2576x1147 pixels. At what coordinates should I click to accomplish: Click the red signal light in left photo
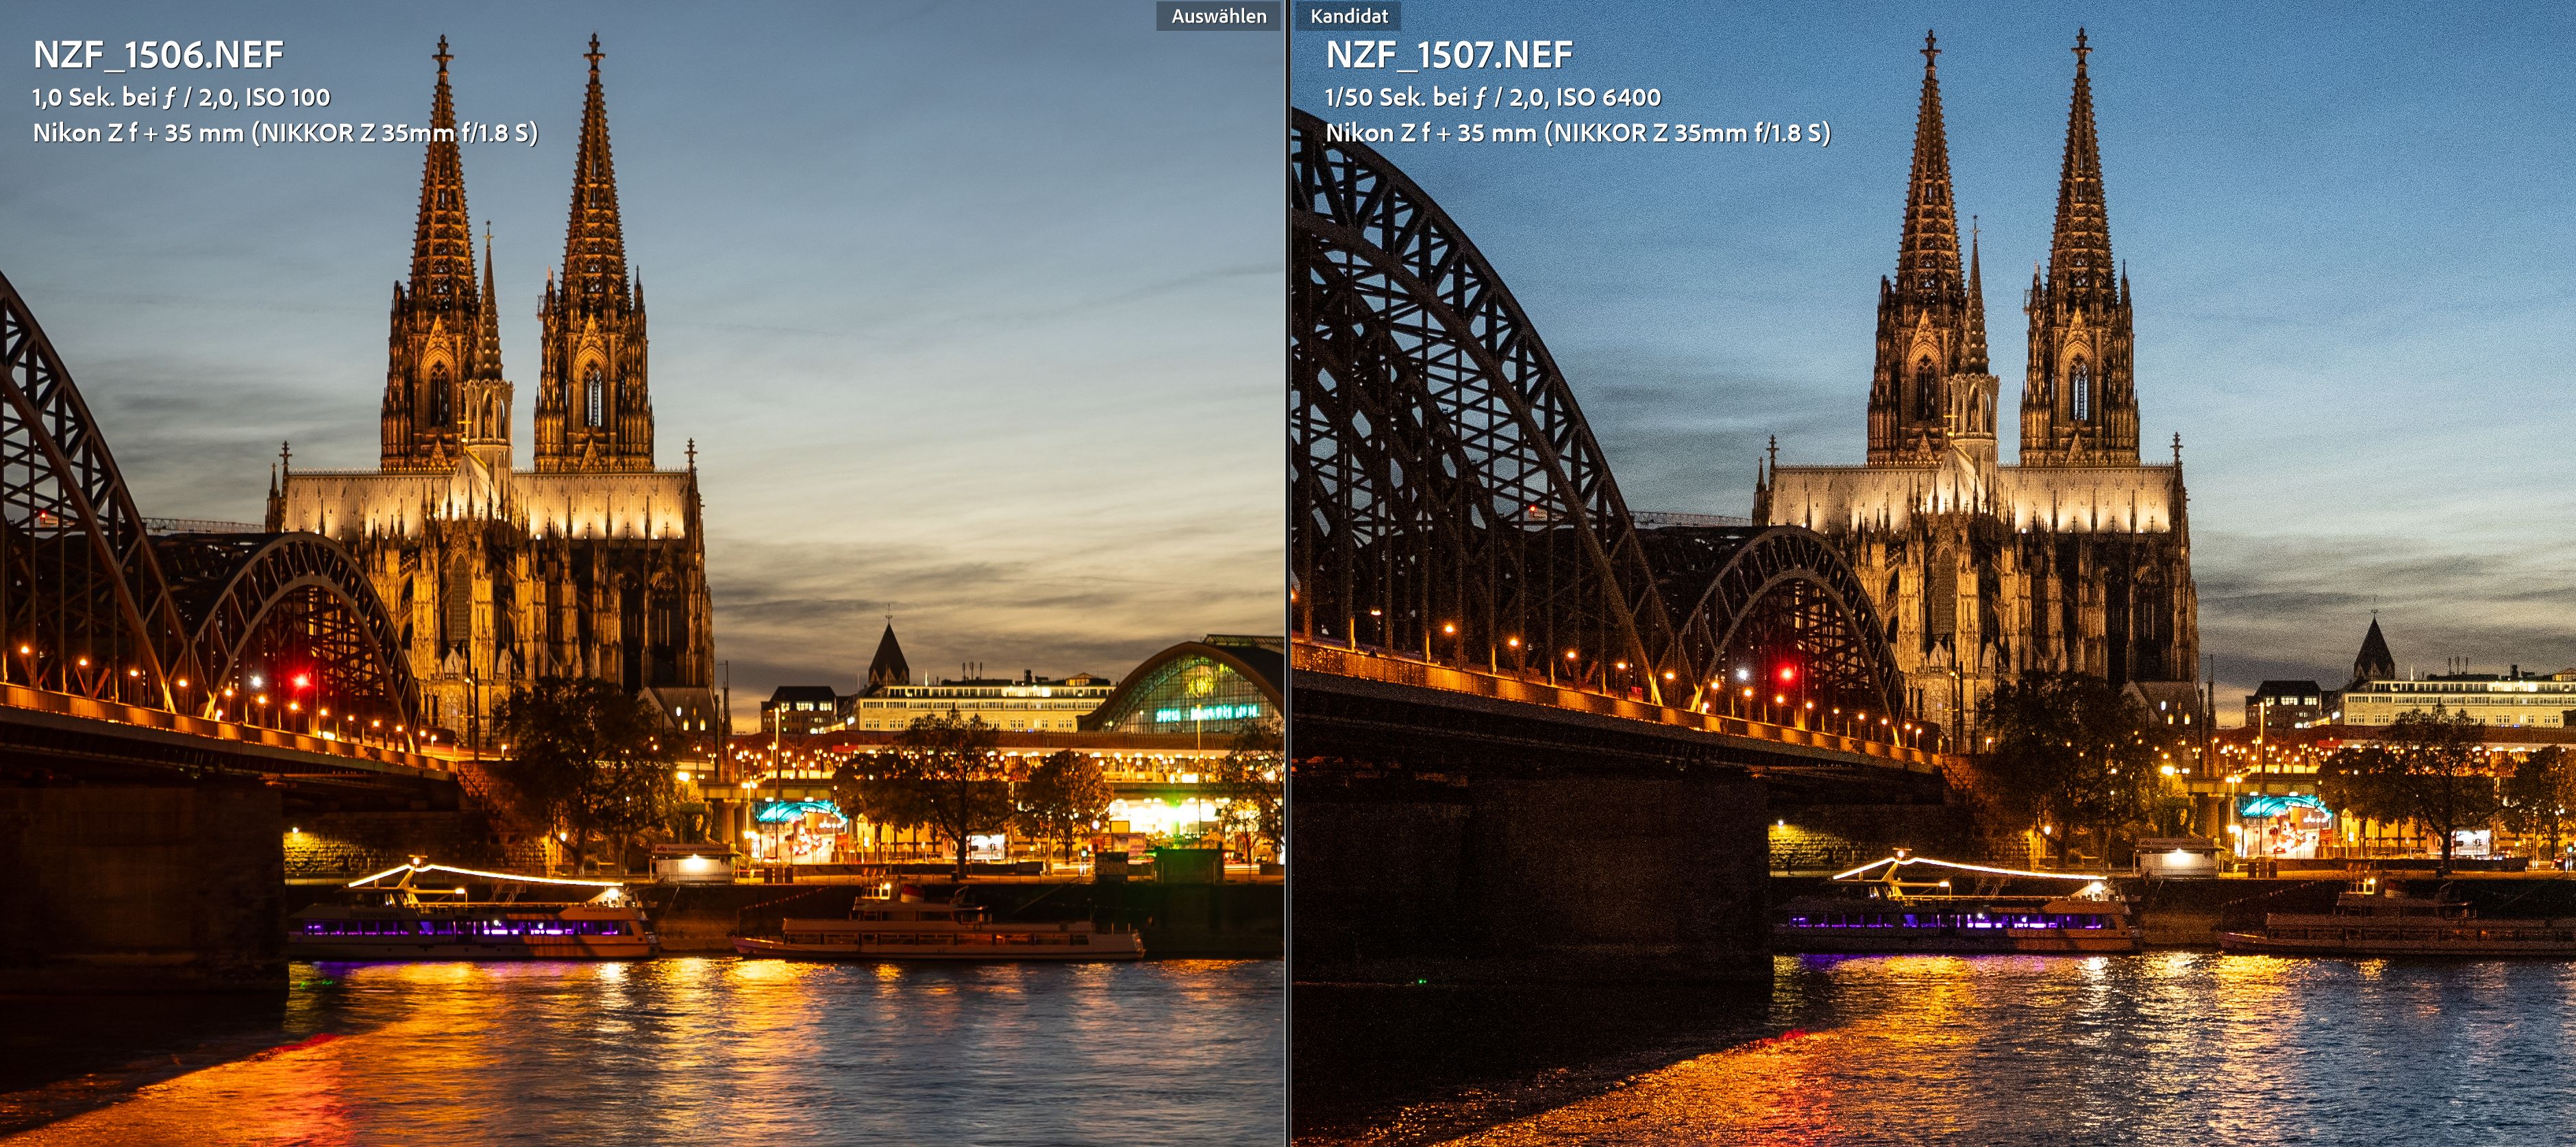(x=300, y=680)
